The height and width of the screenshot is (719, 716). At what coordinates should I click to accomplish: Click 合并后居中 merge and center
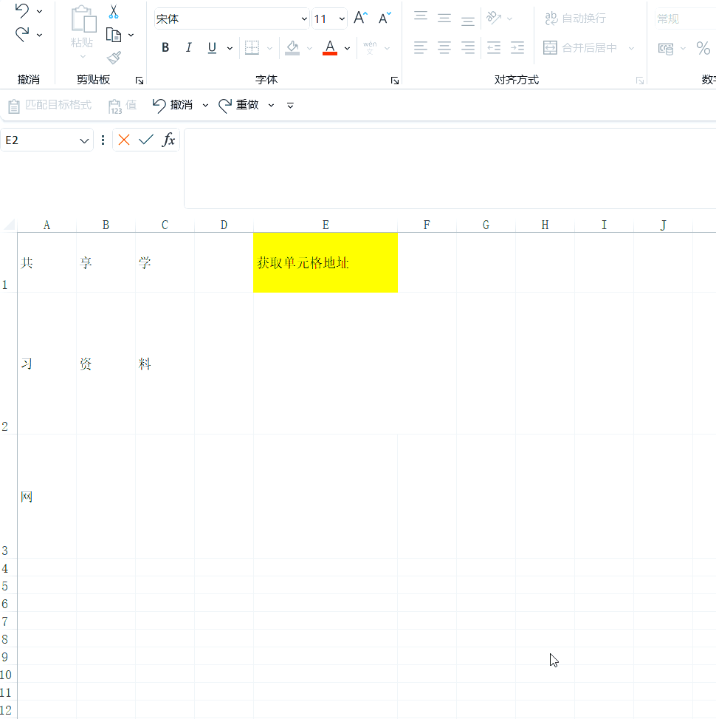pos(580,48)
